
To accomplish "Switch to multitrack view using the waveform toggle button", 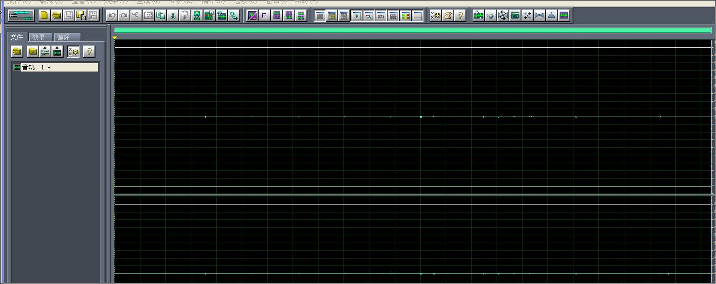I will [x=21, y=15].
